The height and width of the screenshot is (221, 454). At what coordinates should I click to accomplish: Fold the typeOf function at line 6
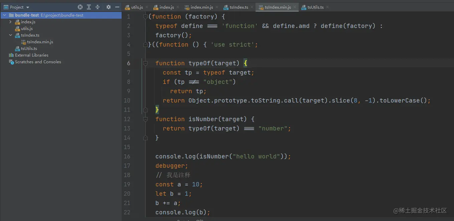point(145,63)
